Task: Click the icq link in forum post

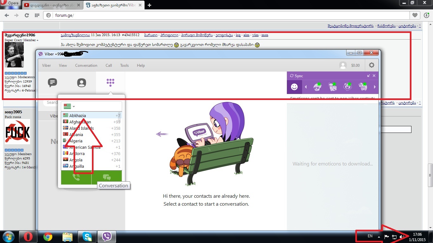Action: coord(238,35)
